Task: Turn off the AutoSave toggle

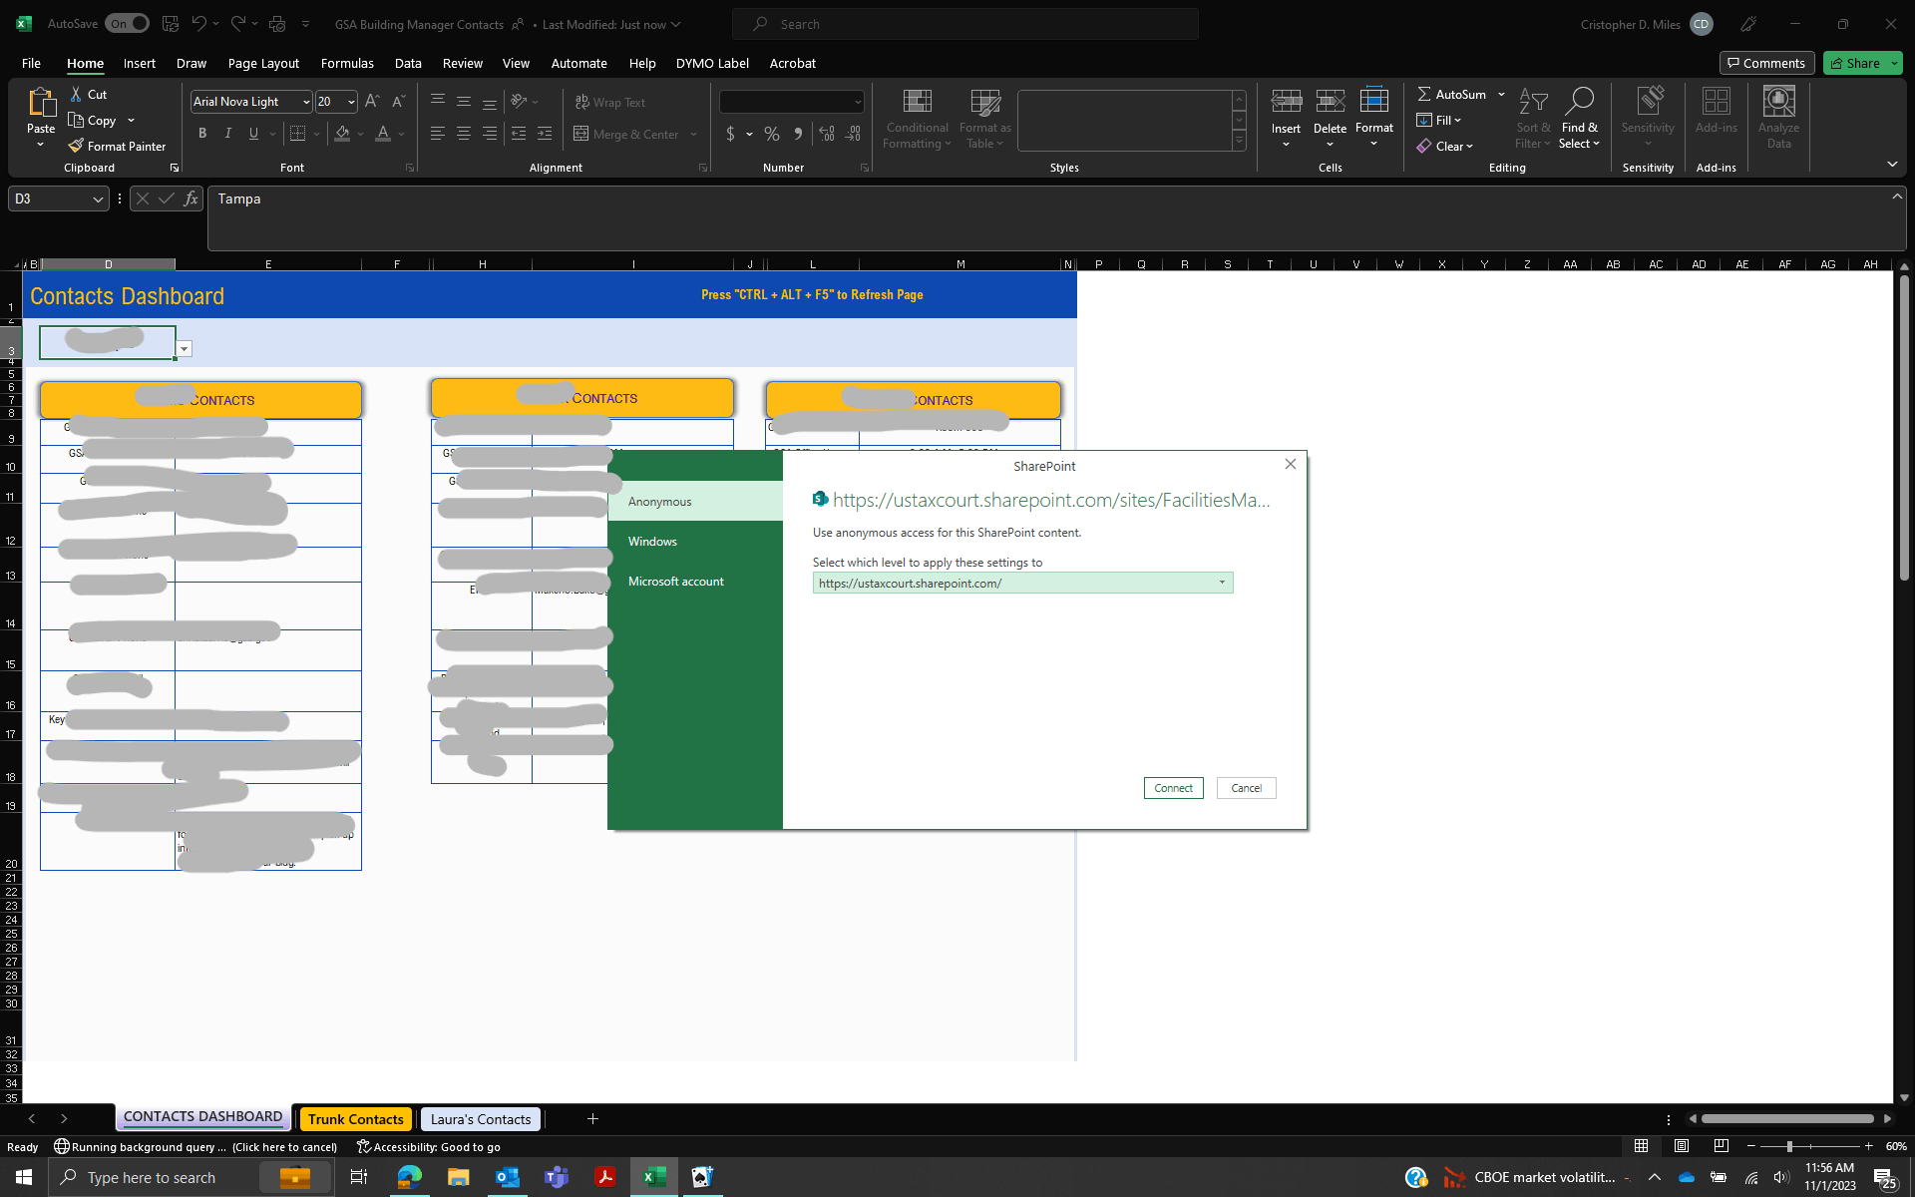Action: click(127, 23)
